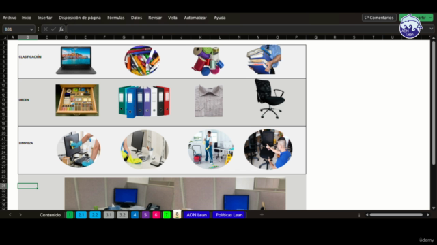This screenshot has width=437, height=245.
Task: Select column N header
Action: 258,37
